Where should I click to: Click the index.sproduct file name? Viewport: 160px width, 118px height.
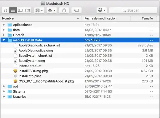tap(30, 66)
